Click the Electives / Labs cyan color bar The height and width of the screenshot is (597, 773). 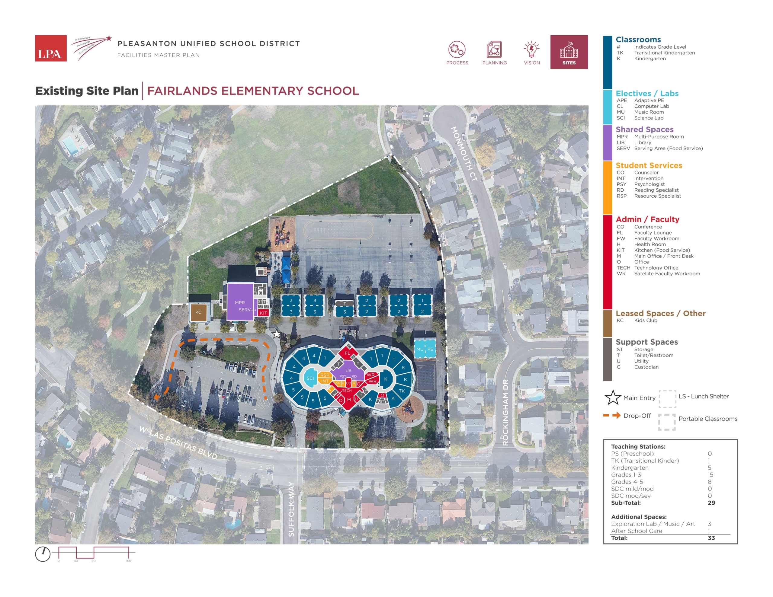[607, 107]
